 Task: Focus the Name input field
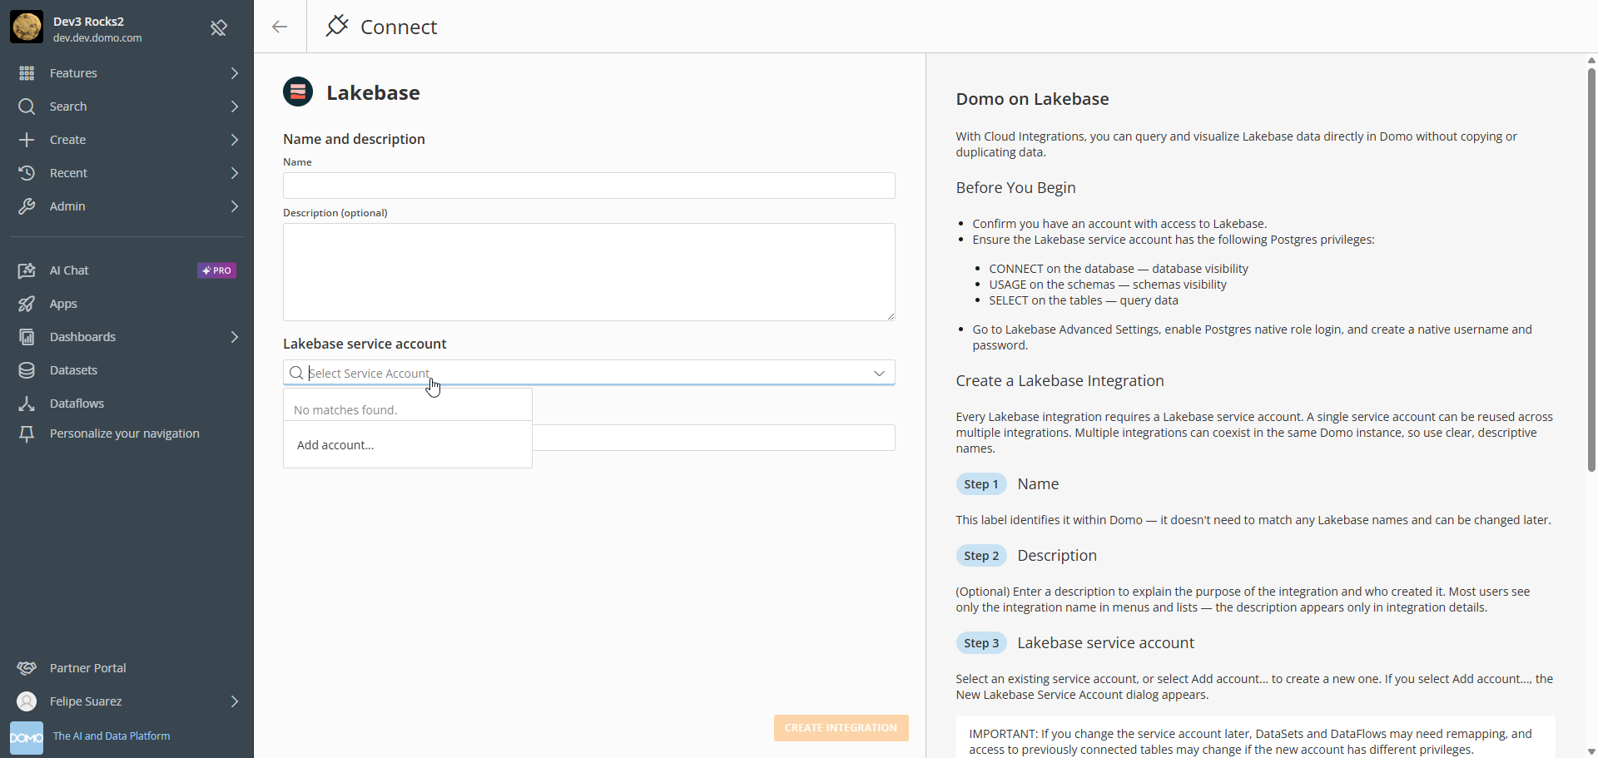(x=588, y=186)
